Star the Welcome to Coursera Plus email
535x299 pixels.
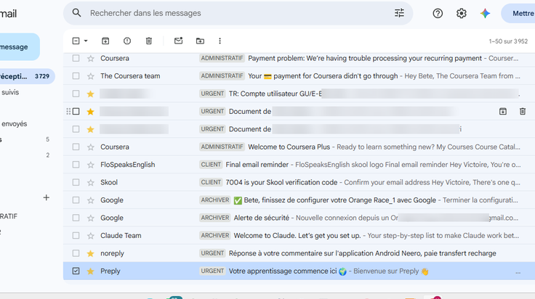(x=90, y=147)
